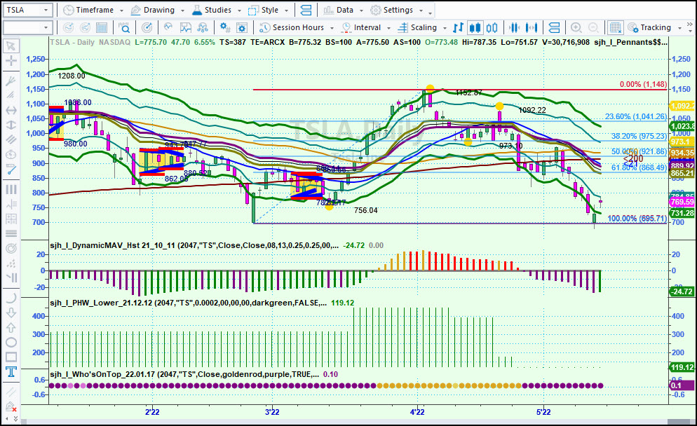This screenshot has width=697, height=426.
Task: Expand the Timeframe dropdown arrow
Action: coord(121,11)
